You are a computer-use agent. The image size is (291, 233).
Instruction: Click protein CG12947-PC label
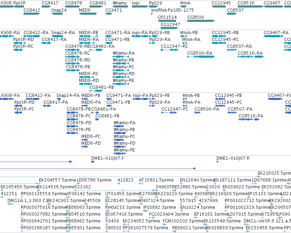(175, 109)
